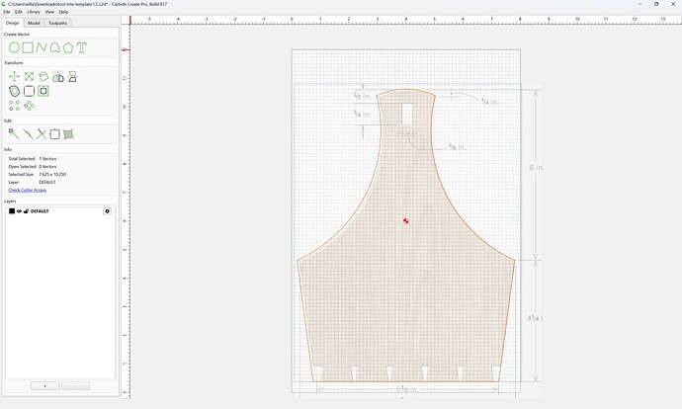
Task: Close the Carbide Create window
Action: (673, 4)
